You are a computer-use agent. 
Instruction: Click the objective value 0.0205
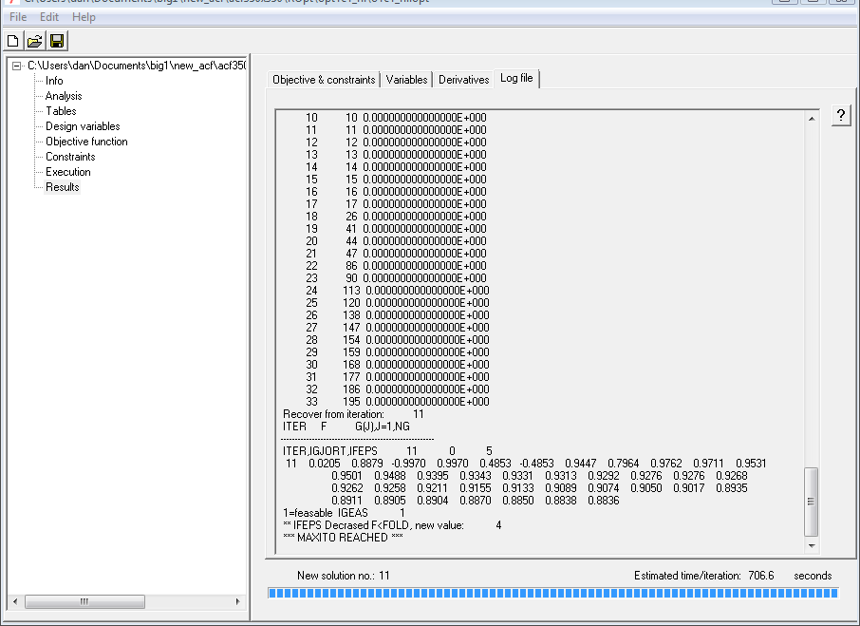tap(324, 464)
